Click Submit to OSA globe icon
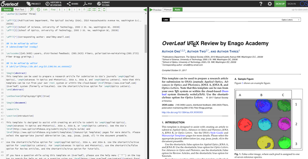The width and height of the screenshot is (308, 159). (99, 4)
